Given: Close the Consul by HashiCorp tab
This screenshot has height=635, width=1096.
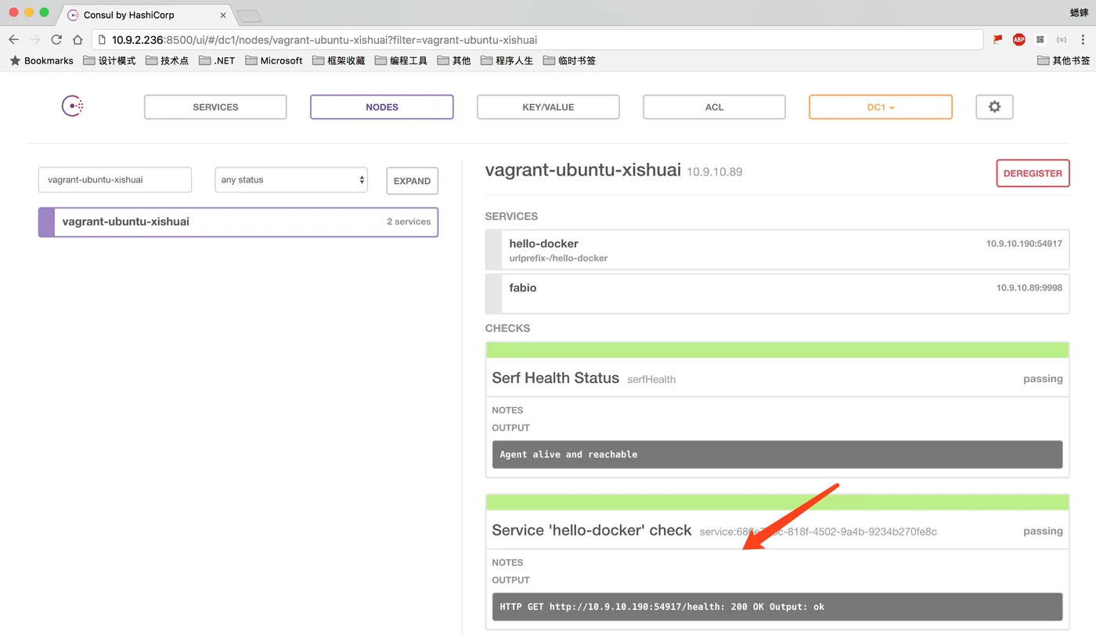Looking at the screenshot, I should coord(222,15).
